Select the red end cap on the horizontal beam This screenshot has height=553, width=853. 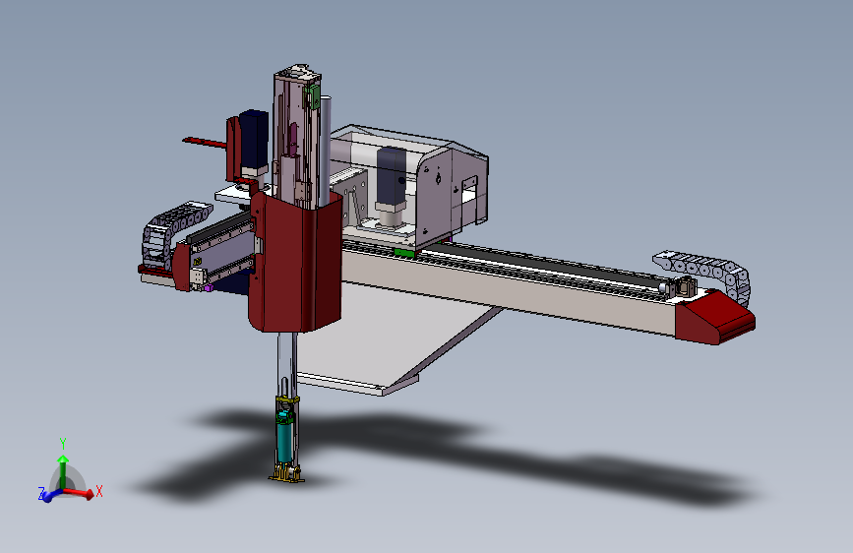715,318
